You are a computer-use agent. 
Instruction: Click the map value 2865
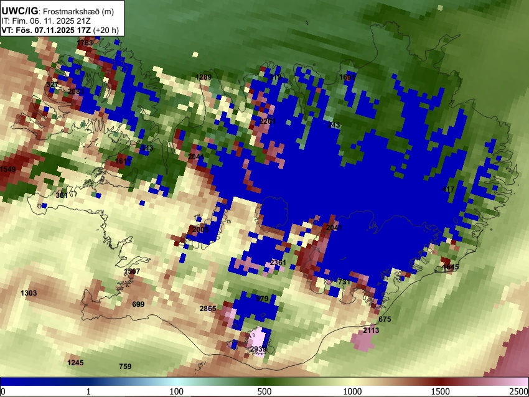pos(208,308)
